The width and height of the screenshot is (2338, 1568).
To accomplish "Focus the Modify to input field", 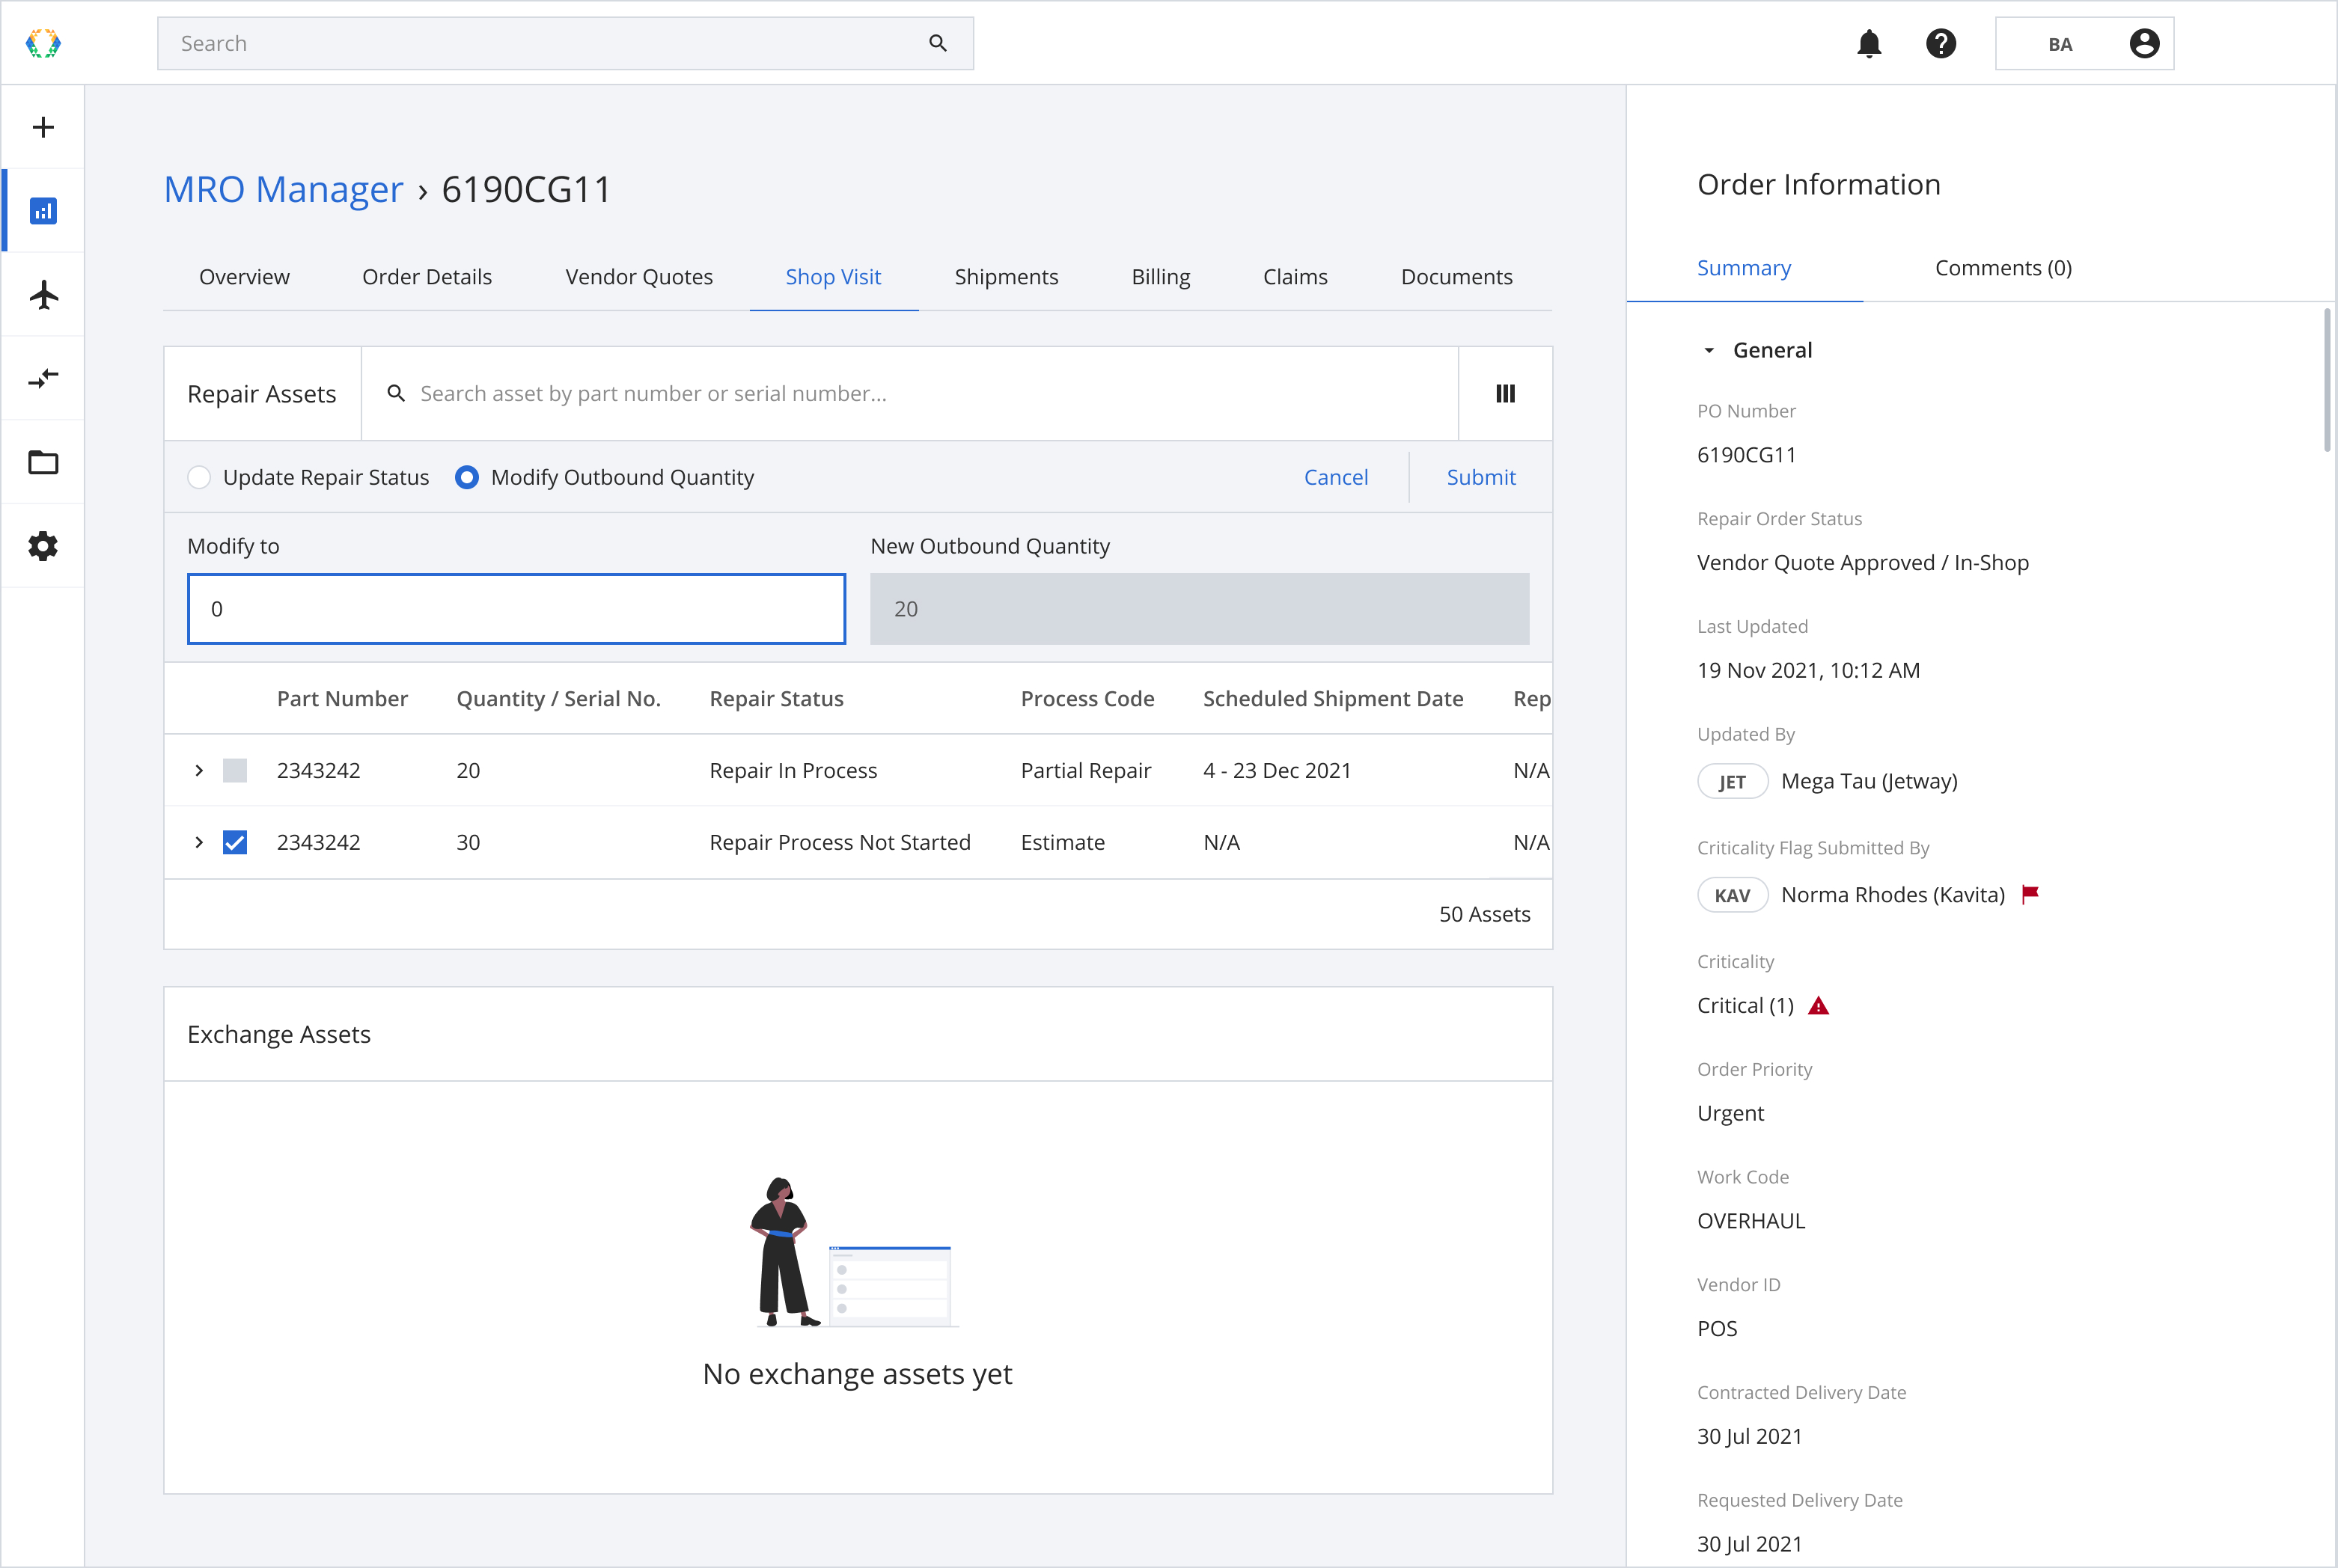I will click(516, 608).
